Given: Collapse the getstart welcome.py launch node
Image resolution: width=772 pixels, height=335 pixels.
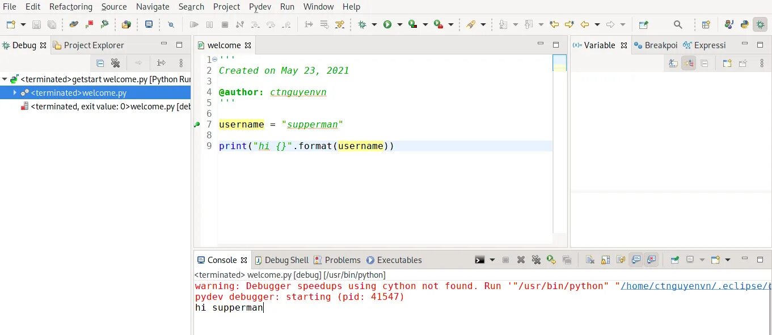Looking at the screenshot, I should tap(5, 79).
